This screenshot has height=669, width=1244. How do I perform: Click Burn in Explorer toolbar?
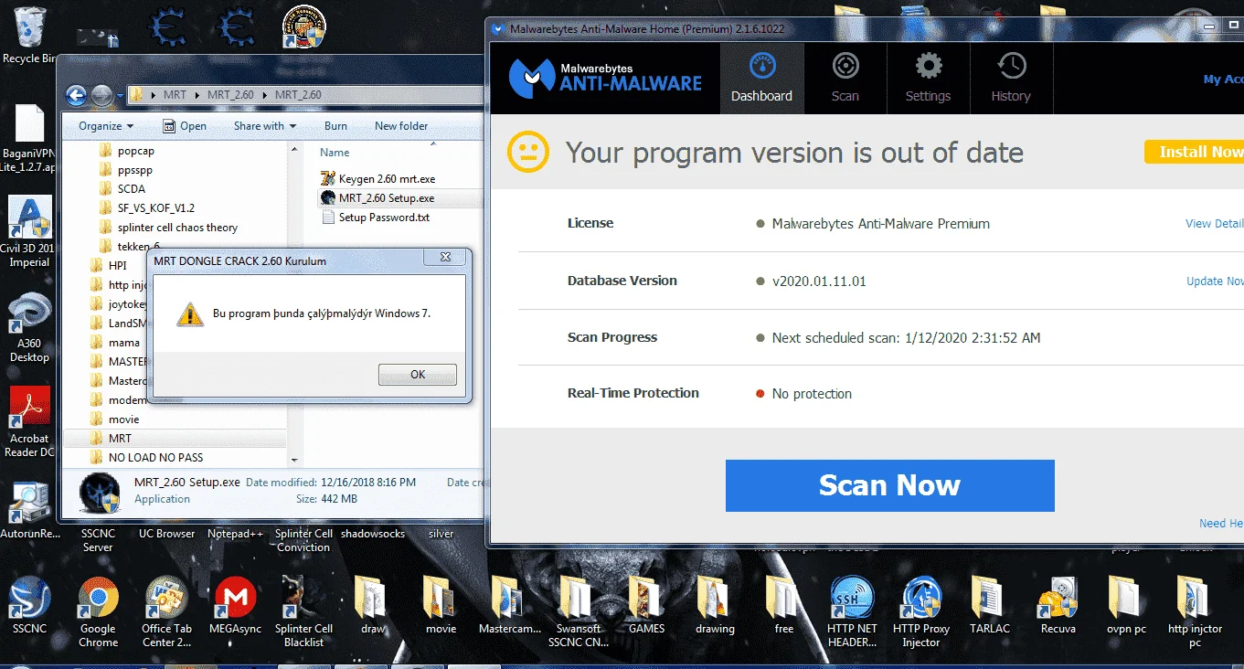(335, 126)
